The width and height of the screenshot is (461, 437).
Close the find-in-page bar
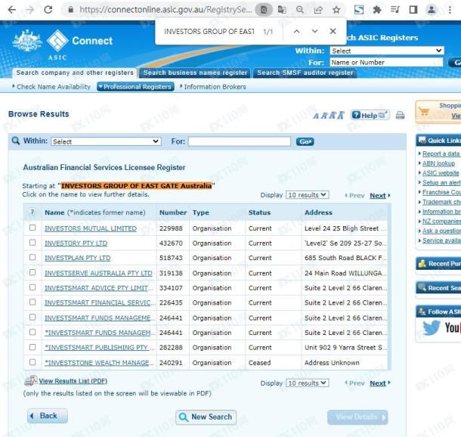pyautogui.click(x=333, y=31)
